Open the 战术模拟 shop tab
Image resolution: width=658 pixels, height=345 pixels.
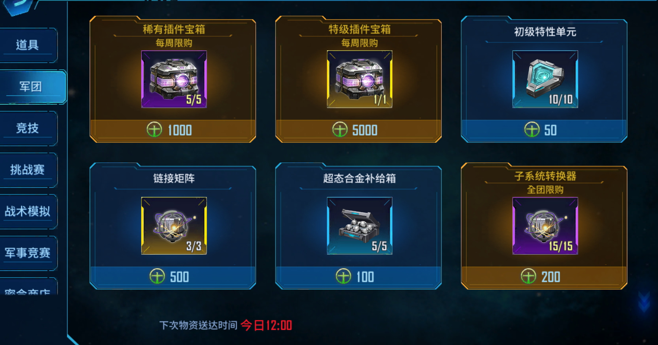point(27,211)
